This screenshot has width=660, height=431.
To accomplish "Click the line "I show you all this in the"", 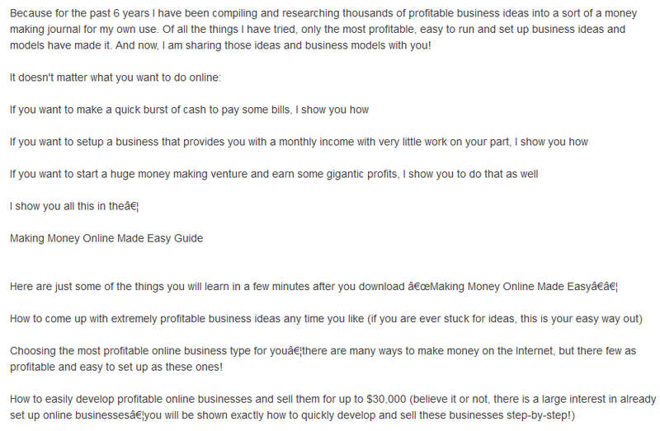I will [x=74, y=207].
